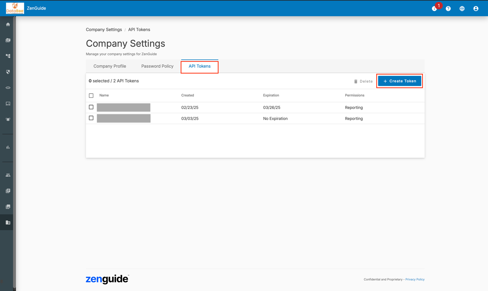Open the Privacy Policy link
This screenshot has width=488, height=291.
[415, 279]
